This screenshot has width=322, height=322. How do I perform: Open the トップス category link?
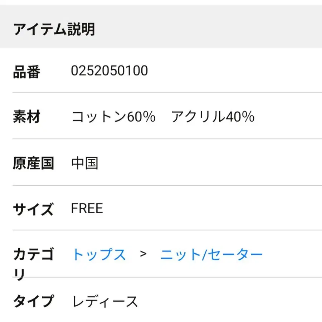coord(99,255)
